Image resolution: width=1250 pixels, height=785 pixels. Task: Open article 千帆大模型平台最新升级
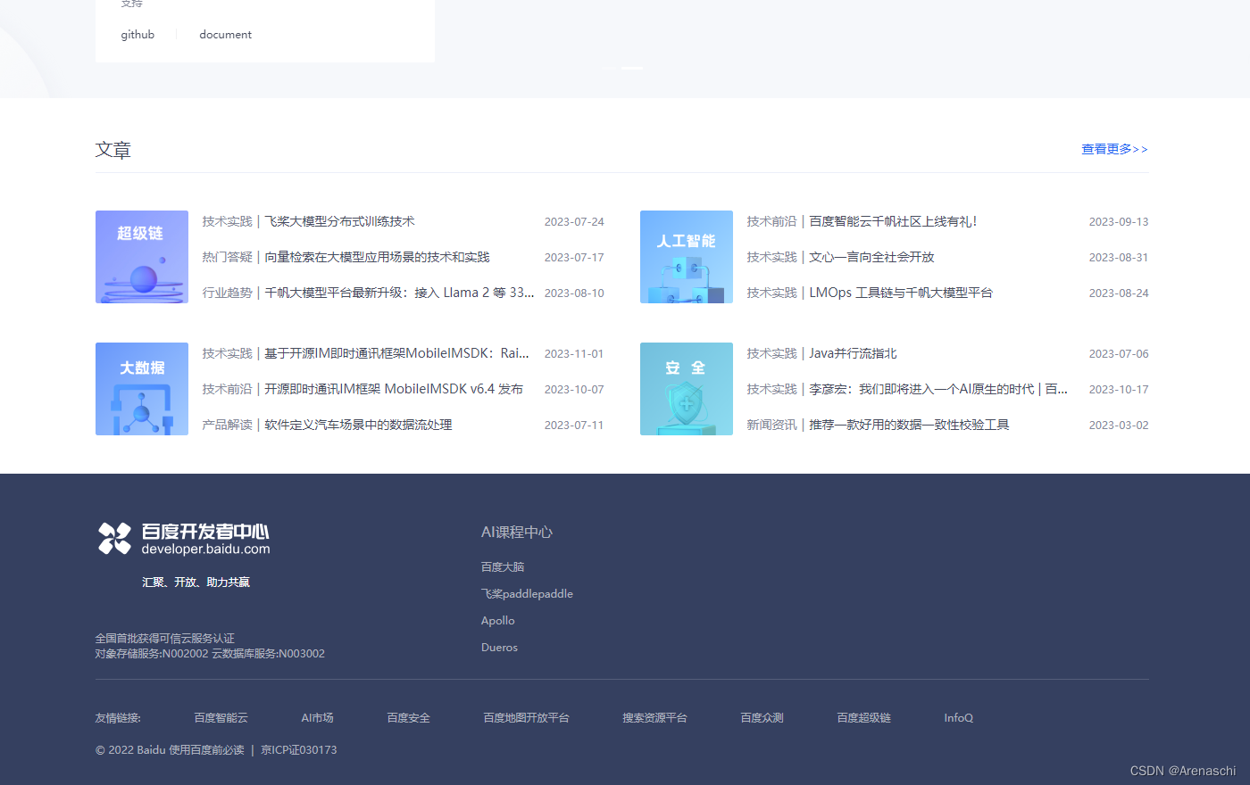399,293
